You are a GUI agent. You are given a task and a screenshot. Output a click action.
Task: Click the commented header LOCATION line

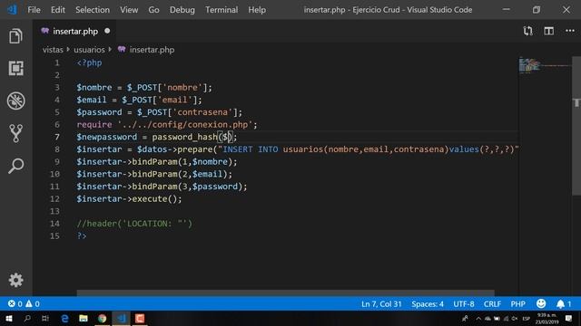[x=134, y=224]
